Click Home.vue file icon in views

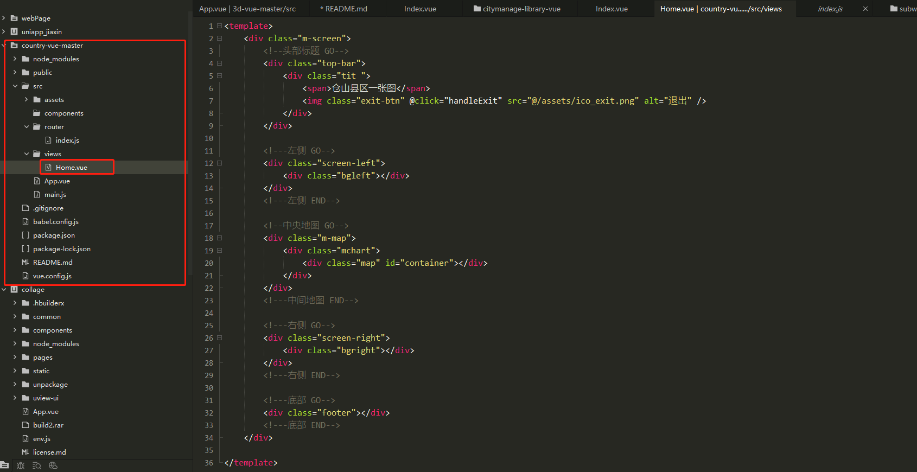pos(48,168)
